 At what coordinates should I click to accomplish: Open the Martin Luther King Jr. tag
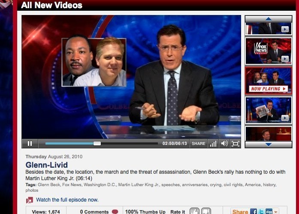[139, 185]
